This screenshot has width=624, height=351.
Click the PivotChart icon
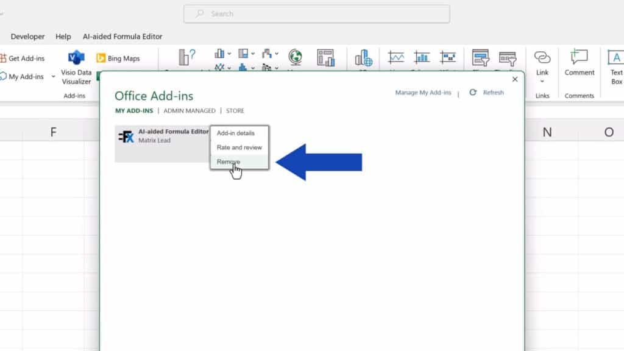point(325,58)
